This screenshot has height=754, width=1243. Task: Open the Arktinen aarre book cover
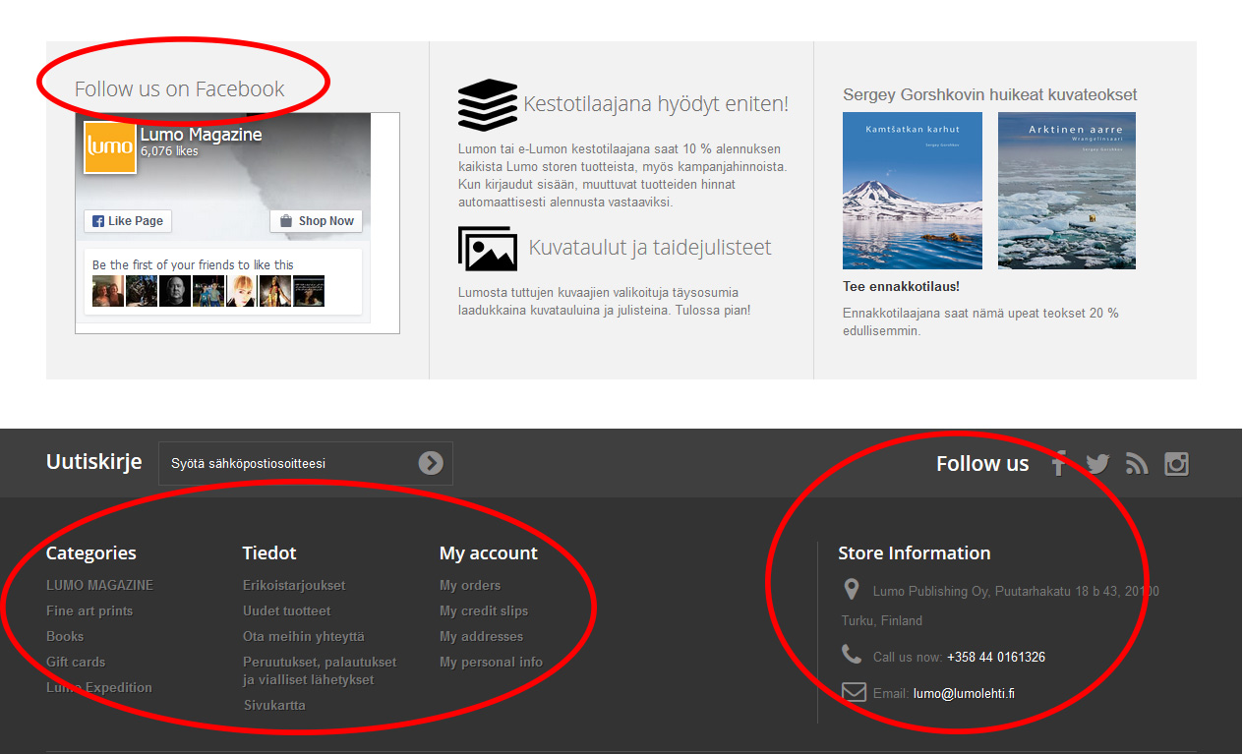[x=1067, y=191]
